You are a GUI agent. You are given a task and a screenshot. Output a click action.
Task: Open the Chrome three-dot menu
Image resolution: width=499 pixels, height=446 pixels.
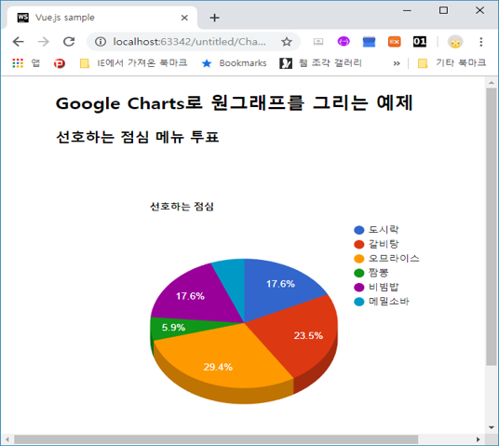point(481,42)
